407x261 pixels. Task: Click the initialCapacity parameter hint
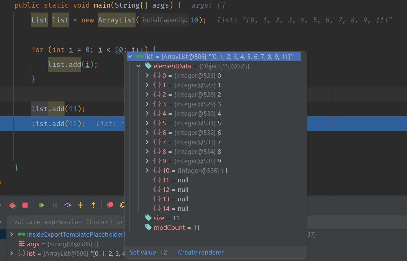[x=164, y=20]
